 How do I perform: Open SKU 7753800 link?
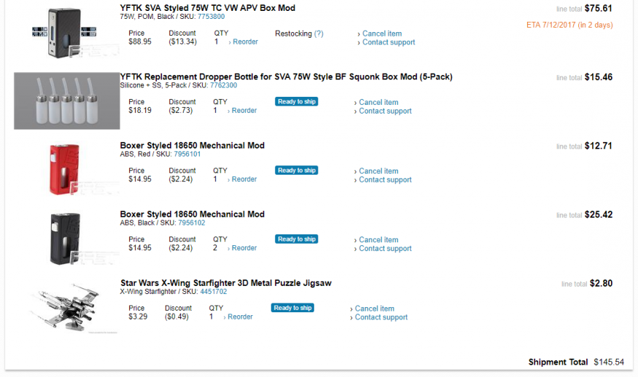(211, 17)
